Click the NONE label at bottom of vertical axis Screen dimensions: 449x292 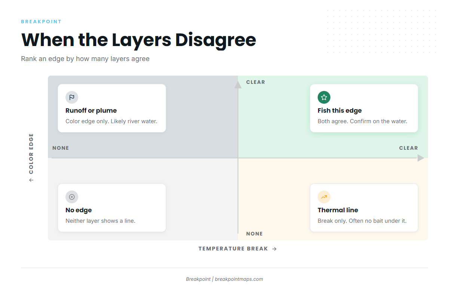(254, 234)
